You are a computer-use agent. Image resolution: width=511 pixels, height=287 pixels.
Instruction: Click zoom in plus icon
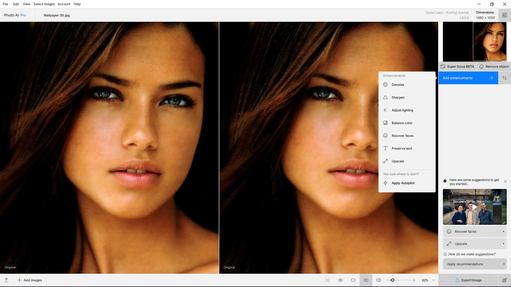pyautogui.click(x=414, y=280)
